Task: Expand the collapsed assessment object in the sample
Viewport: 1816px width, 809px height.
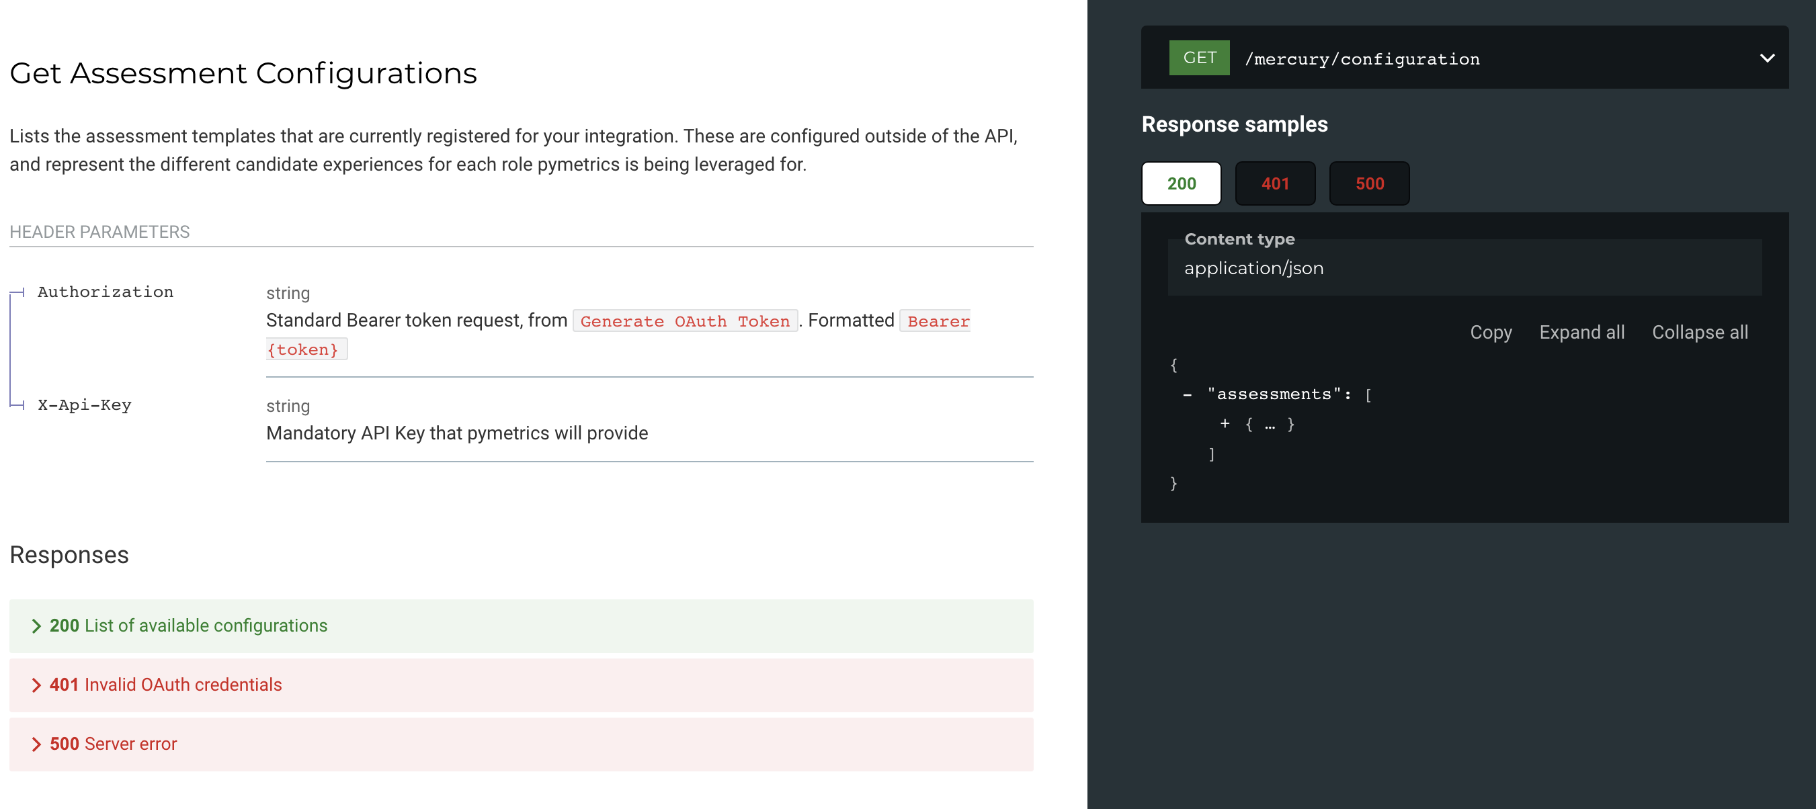Action: pyautogui.click(x=1225, y=423)
